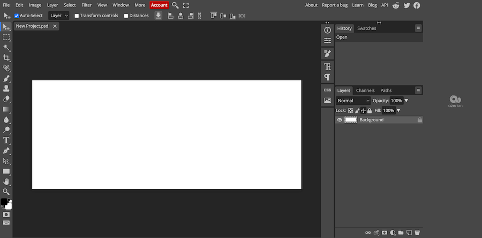This screenshot has width=482, height=238.
Task: Switch to the Paths tab
Action: [386, 90]
